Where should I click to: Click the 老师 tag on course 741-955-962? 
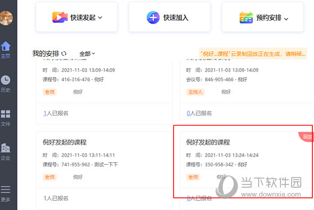click(x=49, y=177)
